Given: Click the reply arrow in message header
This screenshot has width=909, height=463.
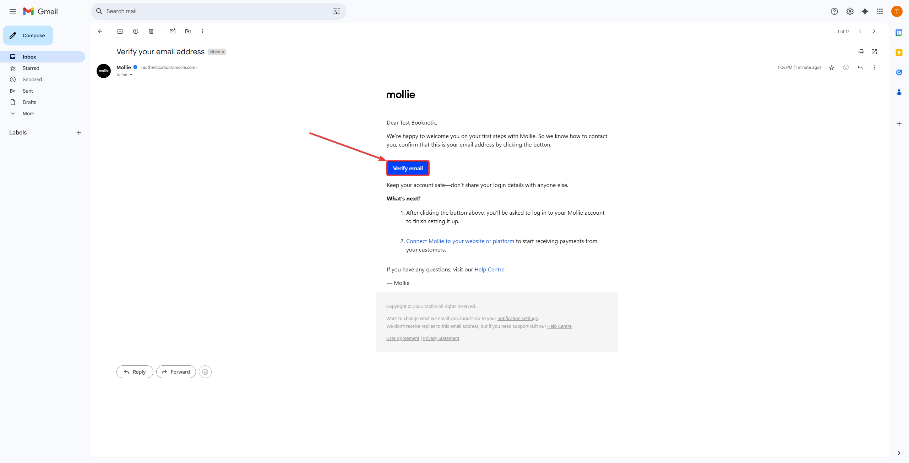Looking at the screenshot, I should 860,67.
